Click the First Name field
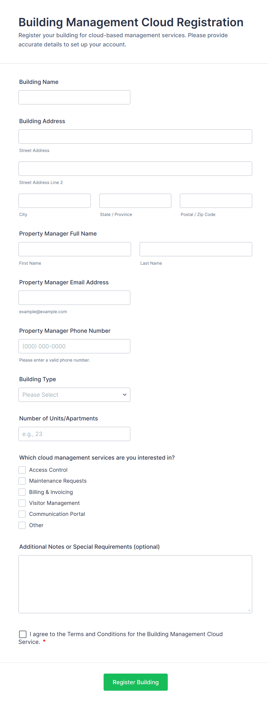Screen dimensions: 268x705 pyautogui.click(x=75, y=249)
